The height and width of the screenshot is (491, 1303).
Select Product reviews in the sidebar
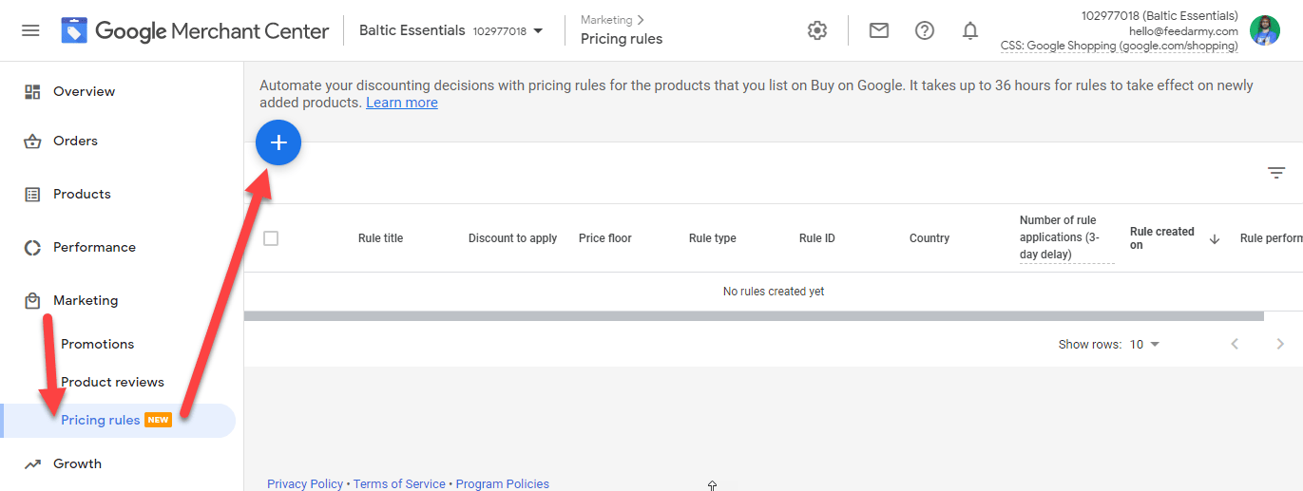112,382
